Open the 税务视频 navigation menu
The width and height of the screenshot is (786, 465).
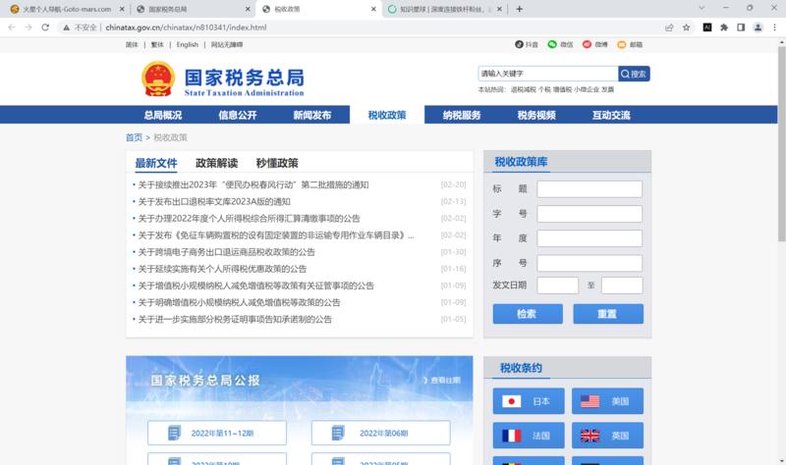pyautogui.click(x=536, y=115)
